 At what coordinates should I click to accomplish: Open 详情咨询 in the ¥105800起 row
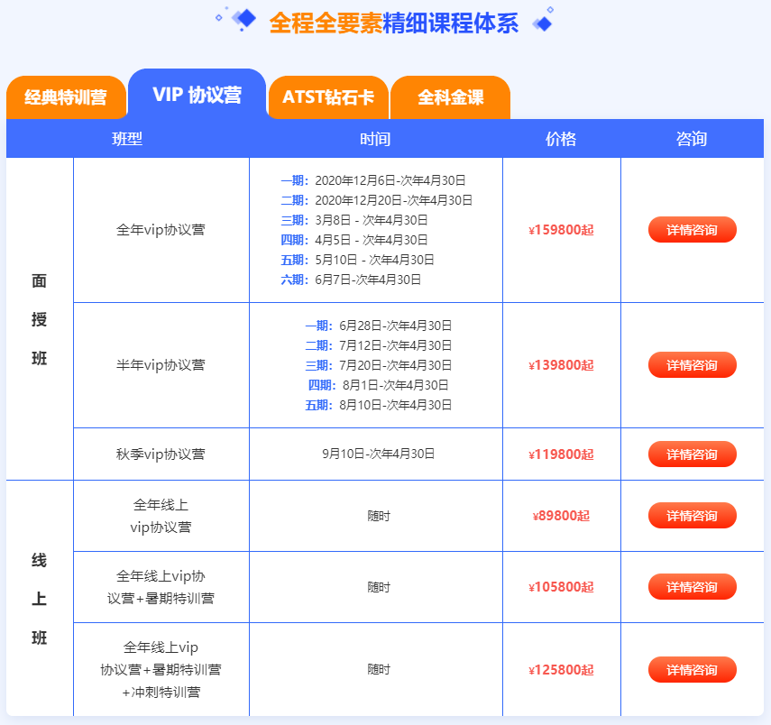(x=692, y=587)
